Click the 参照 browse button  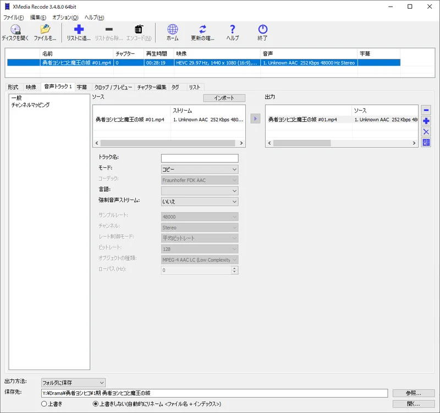[x=414, y=393]
